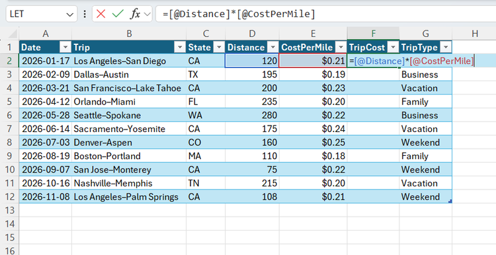Select row 13 header
The width and height of the screenshot is (496, 255).
click(x=9, y=210)
